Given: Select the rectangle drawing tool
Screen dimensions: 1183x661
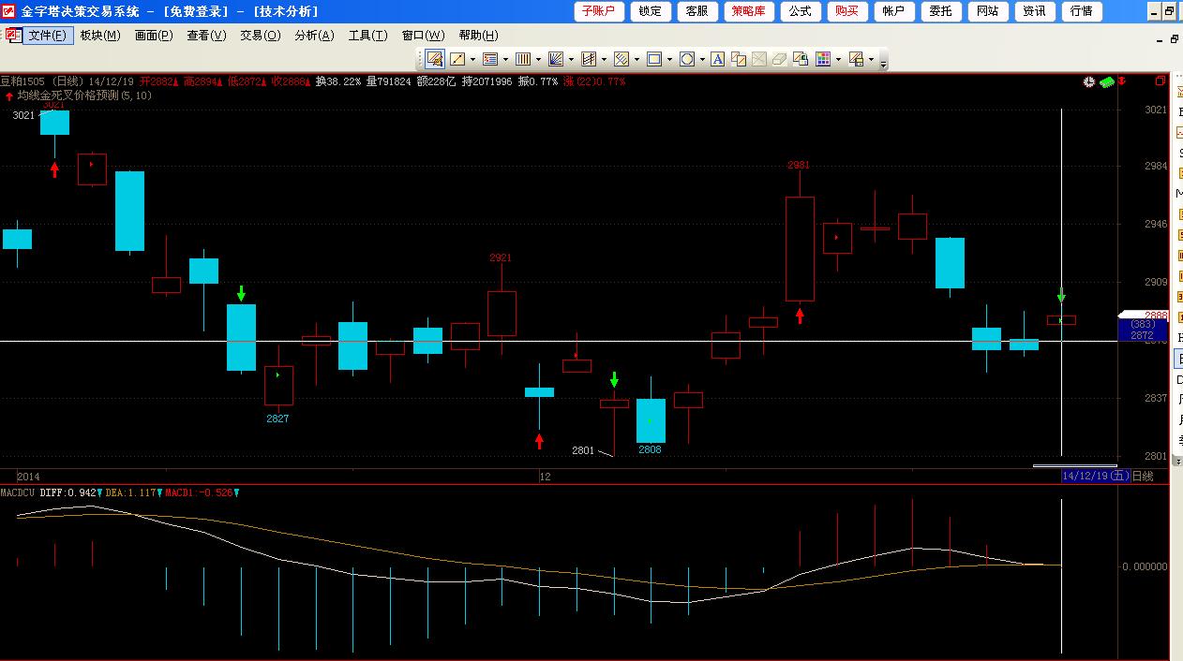Looking at the screenshot, I should [x=654, y=59].
